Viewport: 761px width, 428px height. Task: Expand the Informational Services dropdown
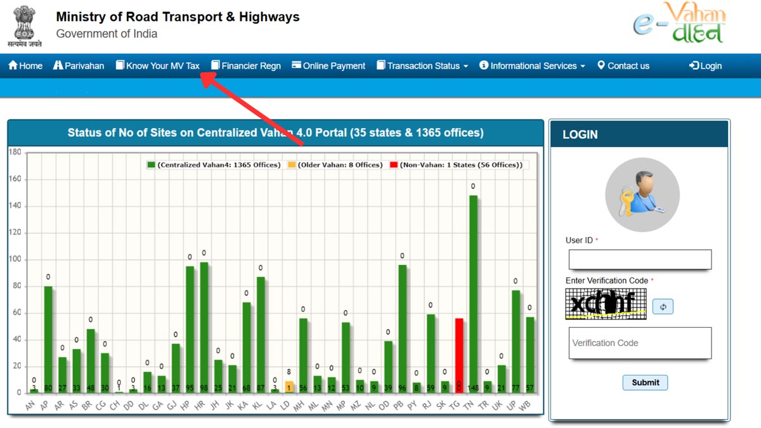pyautogui.click(x=531, y=65)
